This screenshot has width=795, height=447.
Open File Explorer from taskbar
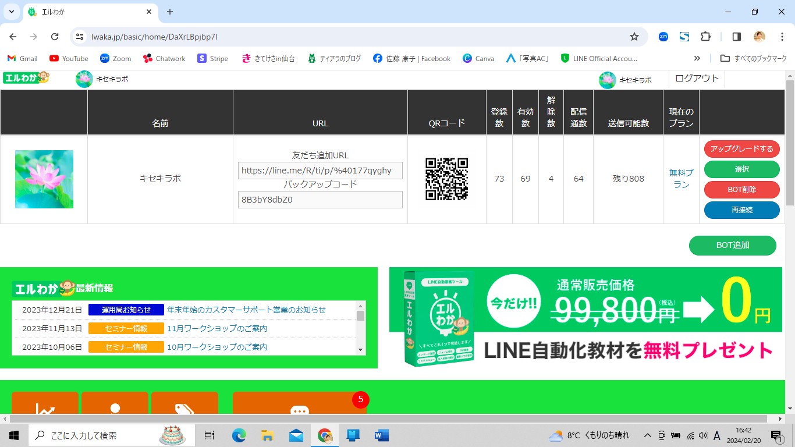click(x=267, y=435)
